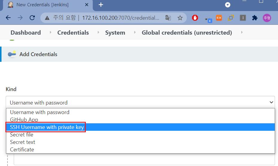Screen dimensions: 278x166
Task: Expand arrow after Global credentials breadcrumb
Action: tap(242, 33)
